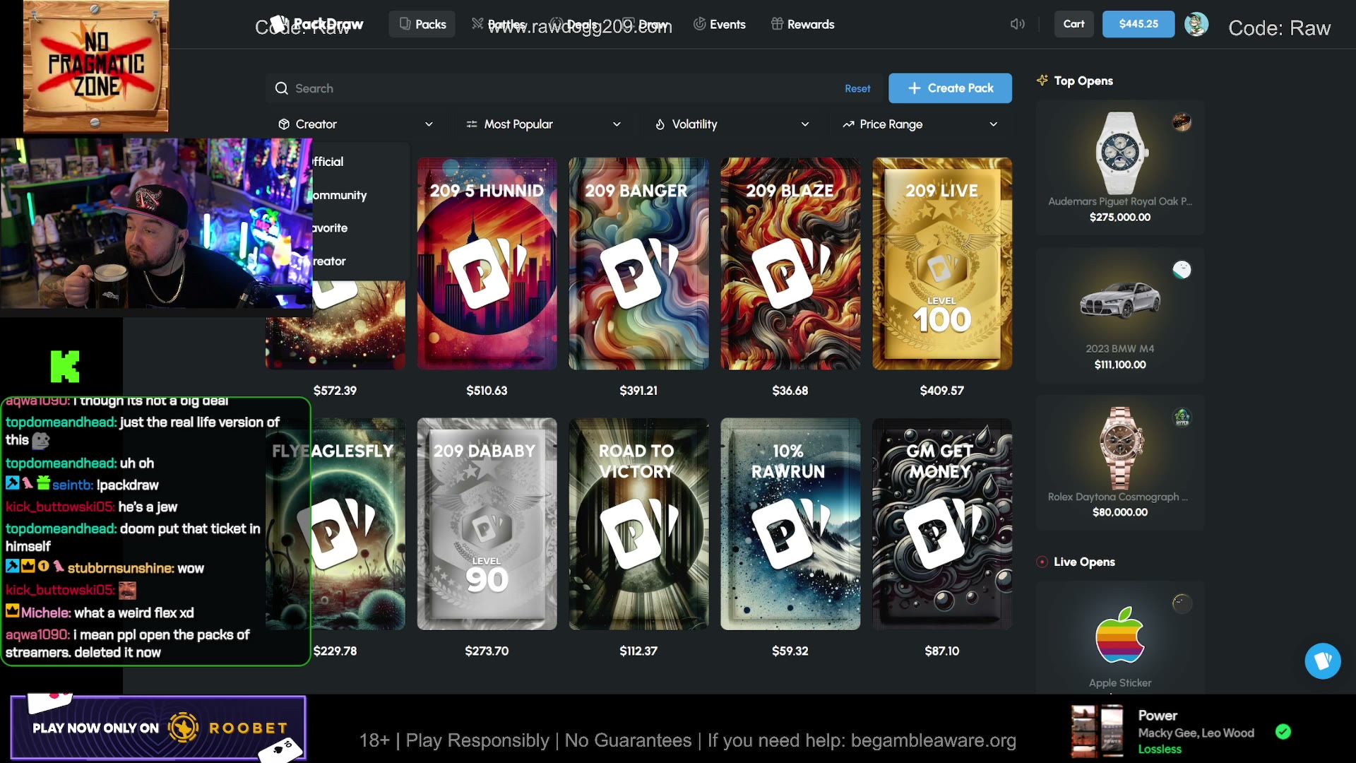View the opener avatar on the BMW M4 card
The width and height of the screenshot is (1356, 763).
[x=1182, y=270]
